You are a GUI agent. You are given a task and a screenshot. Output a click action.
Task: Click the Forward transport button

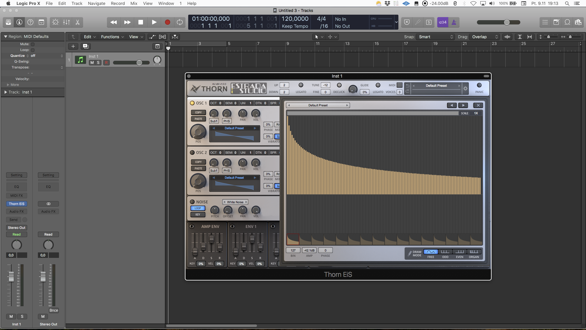click(127, 22)
